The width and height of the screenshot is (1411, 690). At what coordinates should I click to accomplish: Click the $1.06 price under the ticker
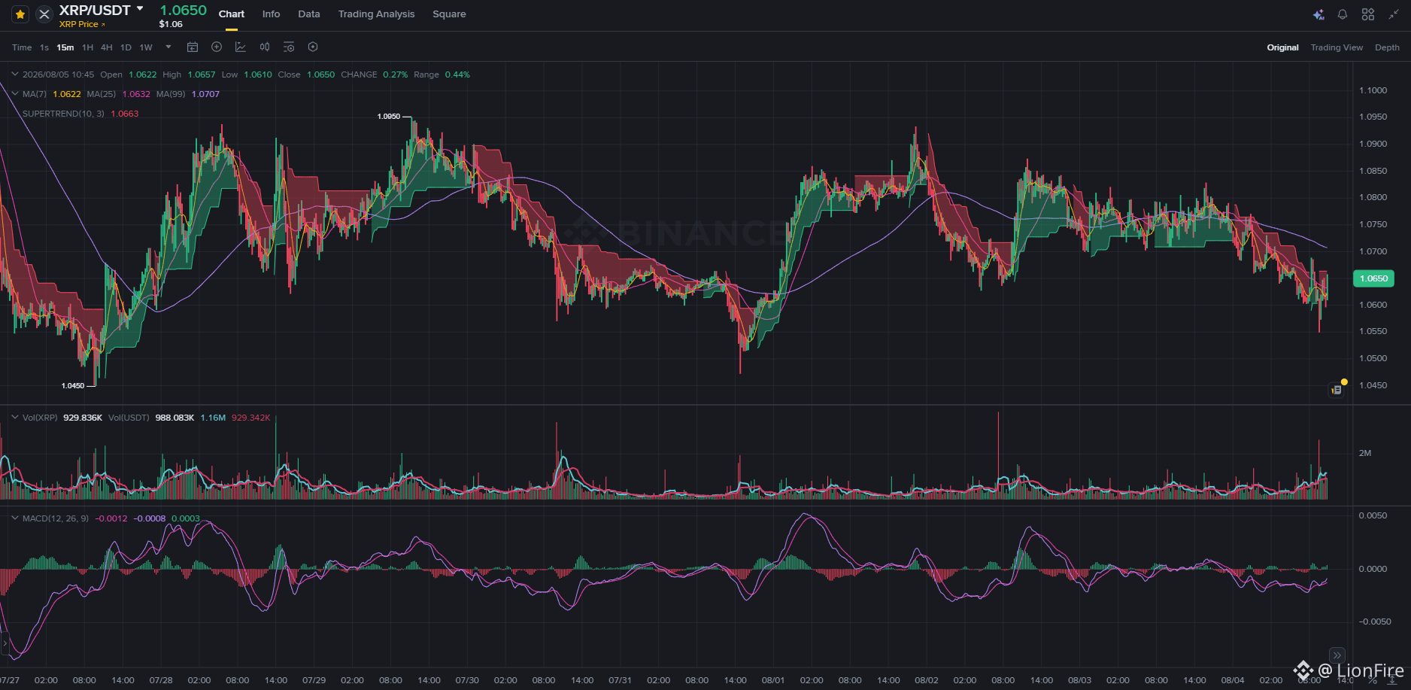click(171, 24)
